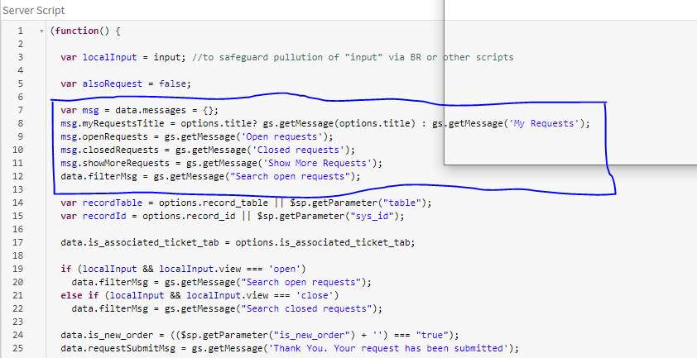
Task: Click "Search open requests" on line 20
Action: pos(301,282)
